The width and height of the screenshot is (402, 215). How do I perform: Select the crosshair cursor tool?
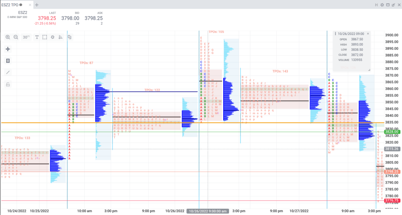point(8,49)
